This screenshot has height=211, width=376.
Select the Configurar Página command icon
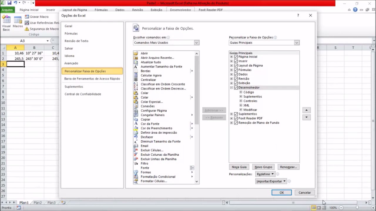[x=136, y=110]
